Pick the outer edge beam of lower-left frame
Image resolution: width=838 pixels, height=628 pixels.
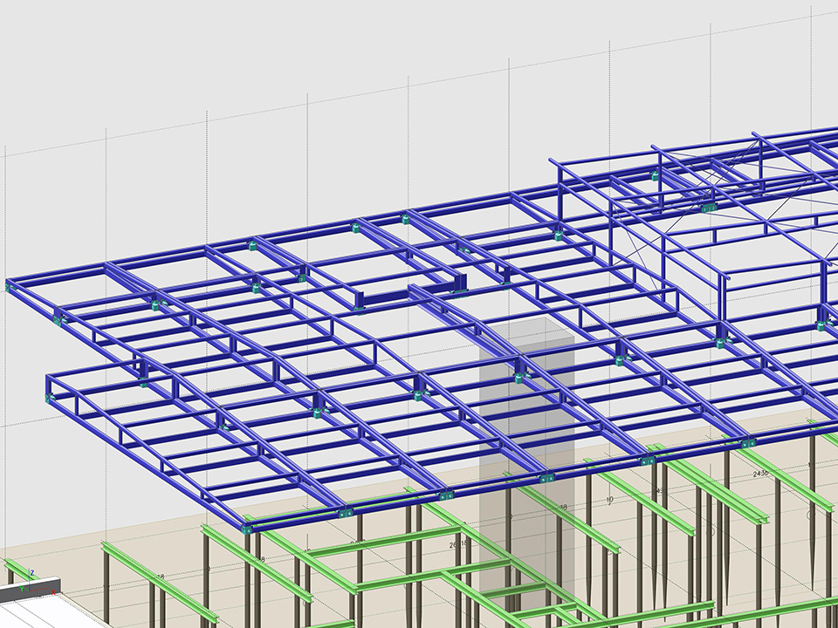tap(131, 447)
